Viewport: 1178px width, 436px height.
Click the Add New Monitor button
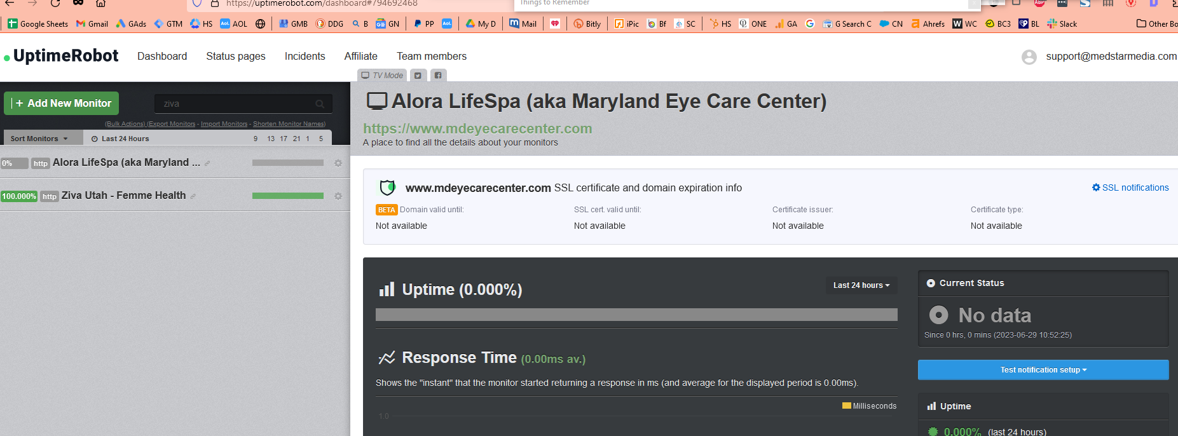click(x=62, y=103)
